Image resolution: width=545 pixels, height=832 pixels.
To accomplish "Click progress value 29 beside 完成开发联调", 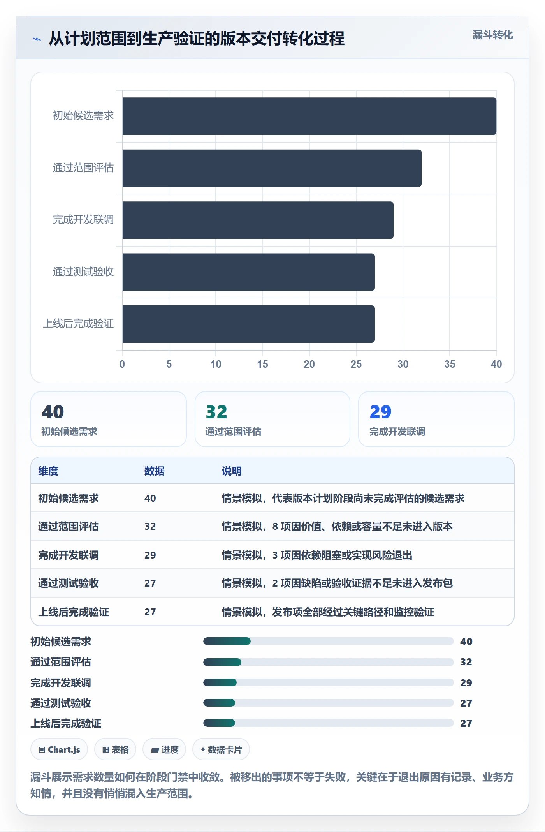I will pos(466,683).
